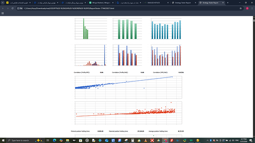The height and width of the screenshot is (143, 255).
Task: Open File Explorer from the taskbar
Action: [68, 140]
